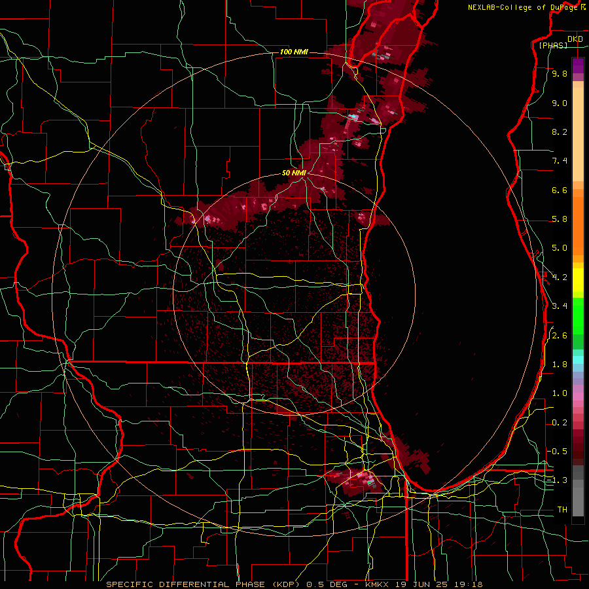Click the 3.4 value on the color scale
Screen dimensions: 589x589
pos(560,306)
